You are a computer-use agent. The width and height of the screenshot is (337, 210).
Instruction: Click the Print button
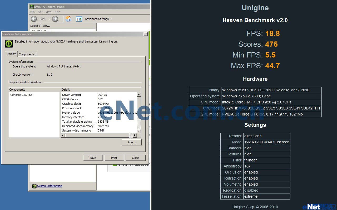(114, 158)
